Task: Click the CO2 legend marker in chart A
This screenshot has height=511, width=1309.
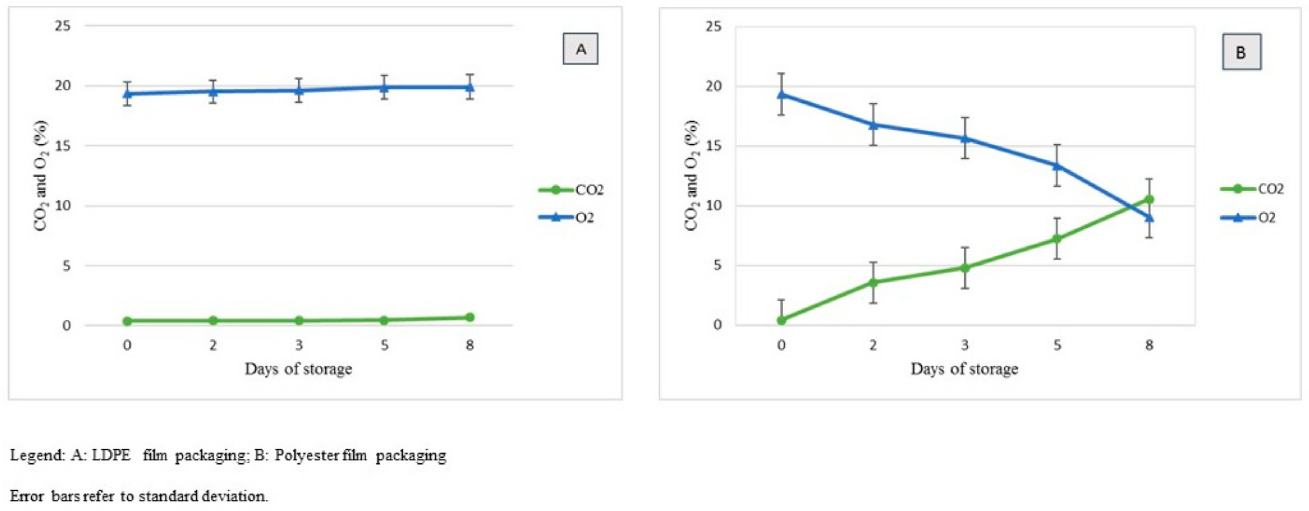Action: 555,190
